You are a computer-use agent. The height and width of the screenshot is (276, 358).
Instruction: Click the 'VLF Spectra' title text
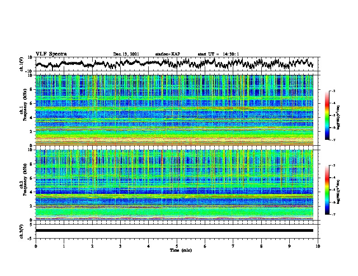[51, 54]
